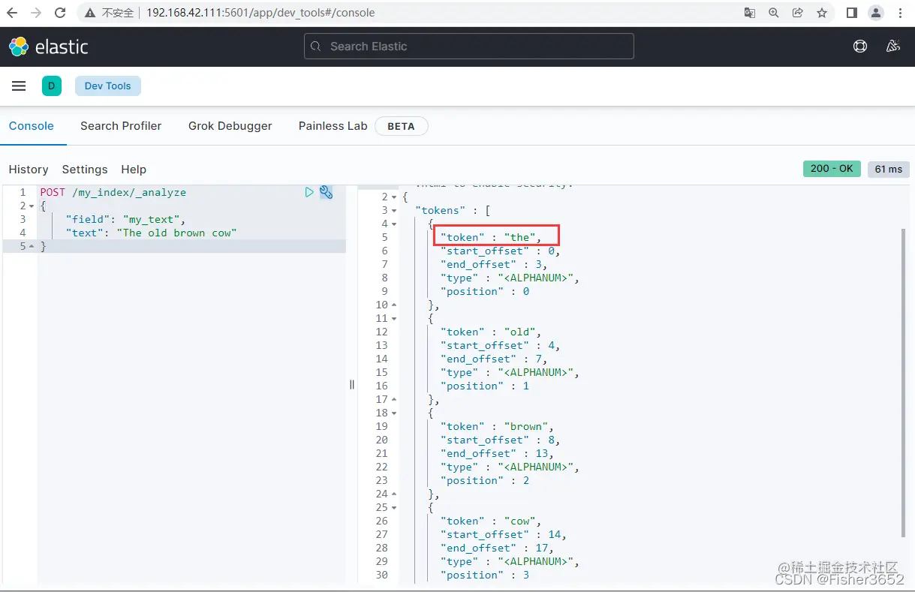915x592 pixels.
Task: Click fold arrow at response line 24
Action: coord(393,494)
